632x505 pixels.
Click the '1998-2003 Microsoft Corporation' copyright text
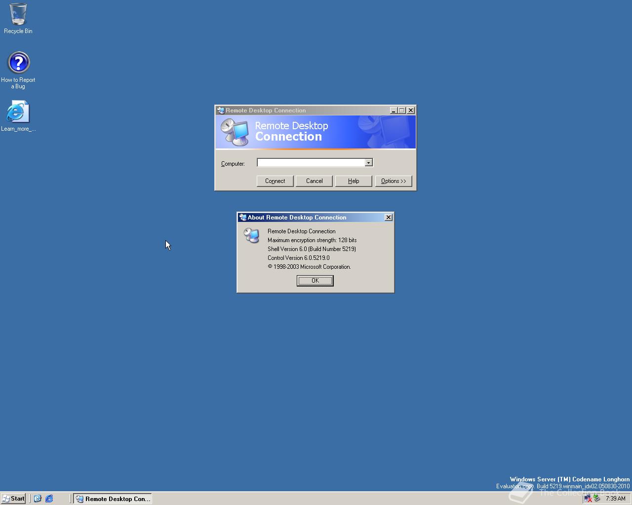(309, 267)
